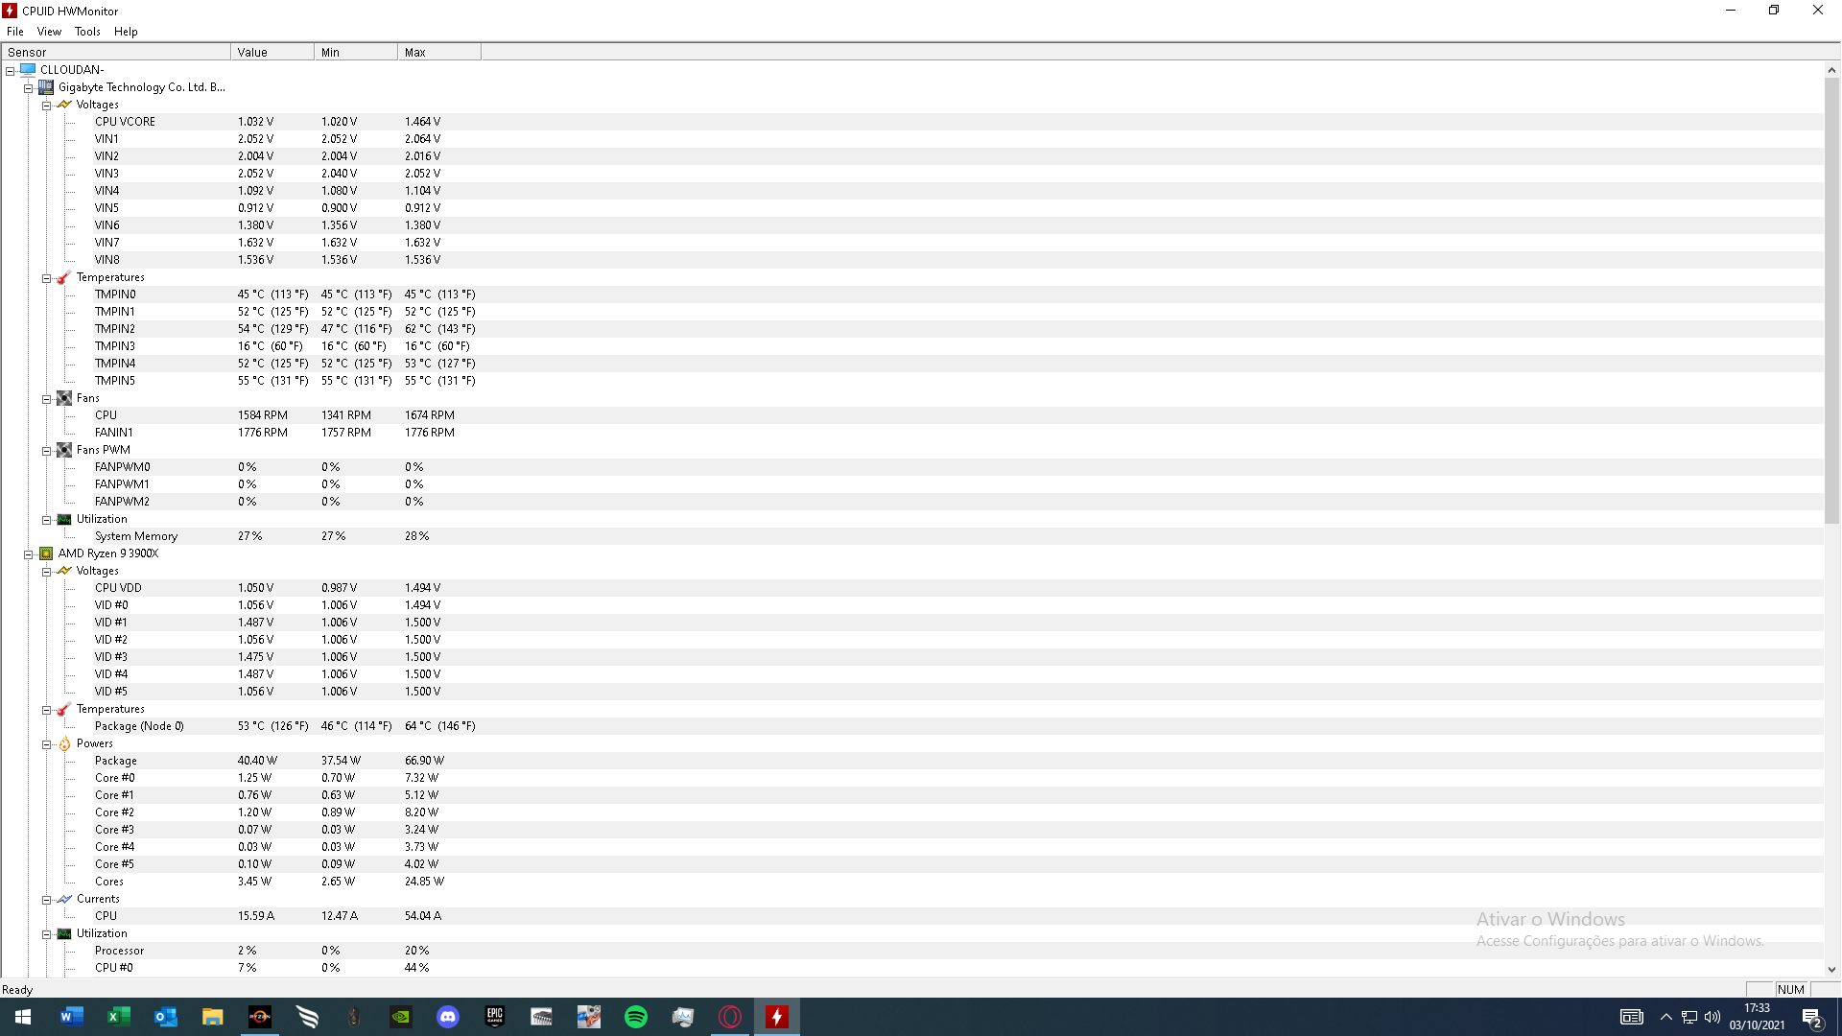1842x1036 pixels.
Task: Click the Gigabyte motherboard chip icon
Action: pyautogui.click(x=46, y=87)
